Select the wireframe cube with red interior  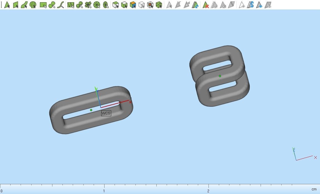pyautogui.click(x=150, y=5)
